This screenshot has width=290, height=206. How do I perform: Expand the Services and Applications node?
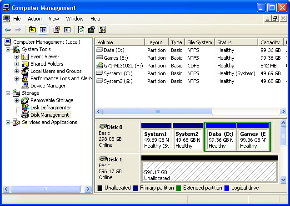(8, 122)
